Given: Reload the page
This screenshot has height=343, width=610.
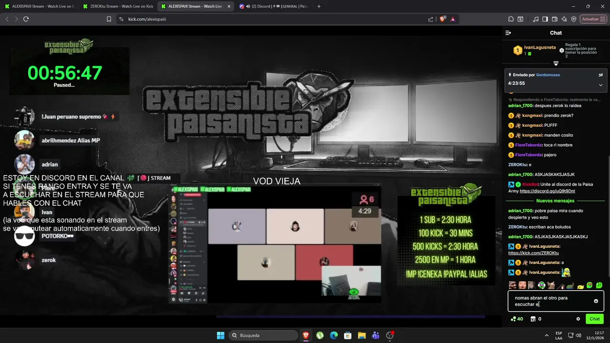Looking at the screenshot, I should click(26, 19).
